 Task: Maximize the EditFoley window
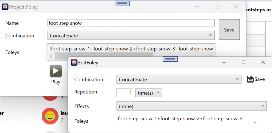click(x=243, y=62)
